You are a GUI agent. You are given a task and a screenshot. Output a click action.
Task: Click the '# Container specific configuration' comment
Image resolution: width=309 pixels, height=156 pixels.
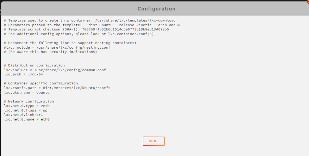41,83
